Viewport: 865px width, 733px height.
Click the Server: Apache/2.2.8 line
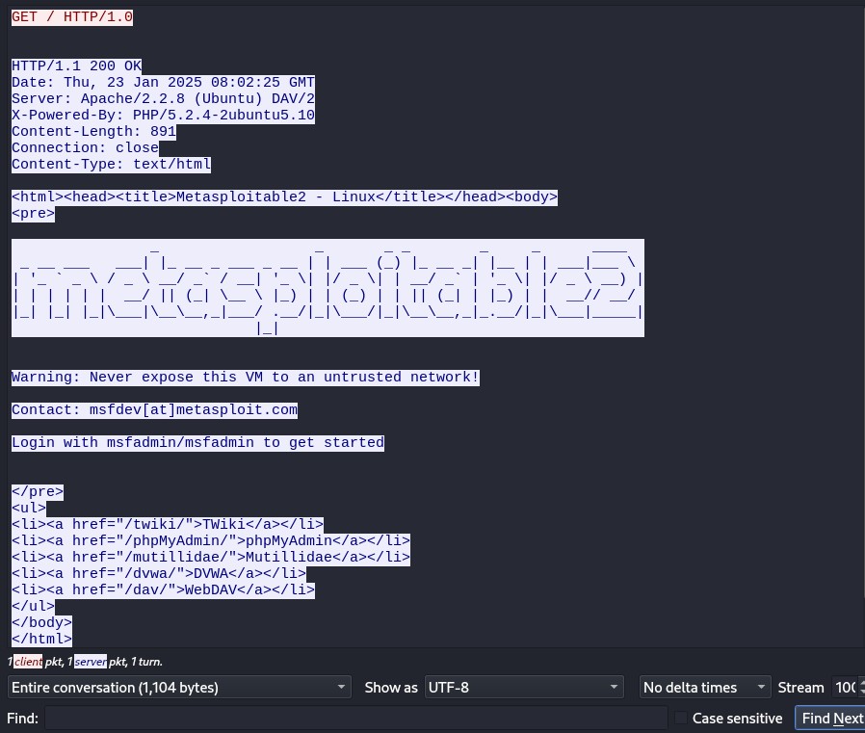(x=164, y=98)
